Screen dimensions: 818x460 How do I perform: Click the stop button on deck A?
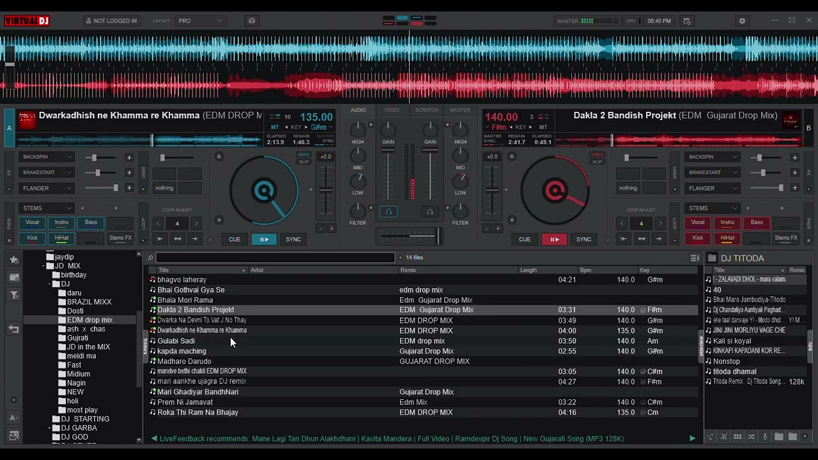tap(219, 220)
